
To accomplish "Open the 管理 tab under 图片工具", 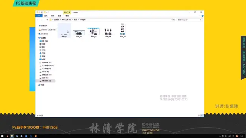I will click(x=67, y=16).
